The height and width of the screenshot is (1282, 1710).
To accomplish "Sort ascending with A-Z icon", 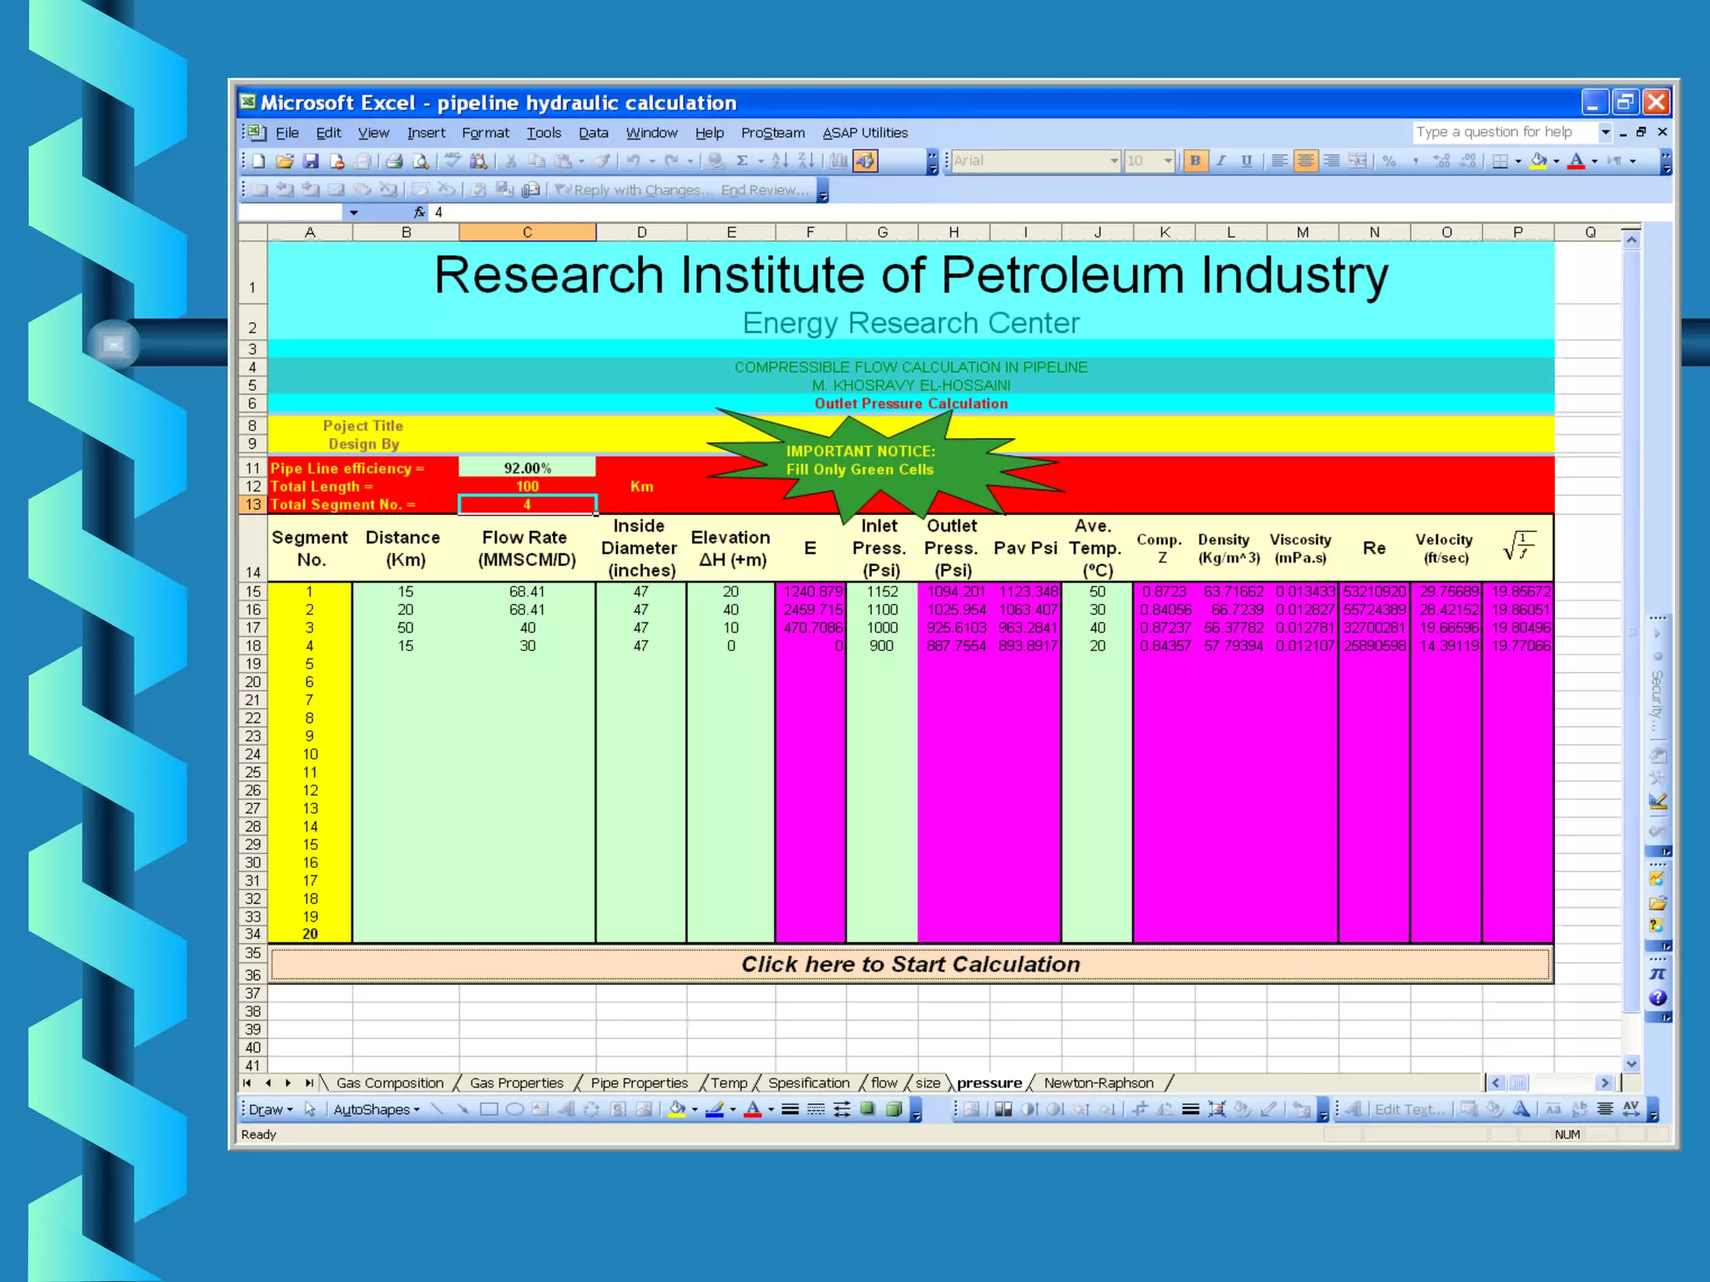I will [x=780, y=161].
